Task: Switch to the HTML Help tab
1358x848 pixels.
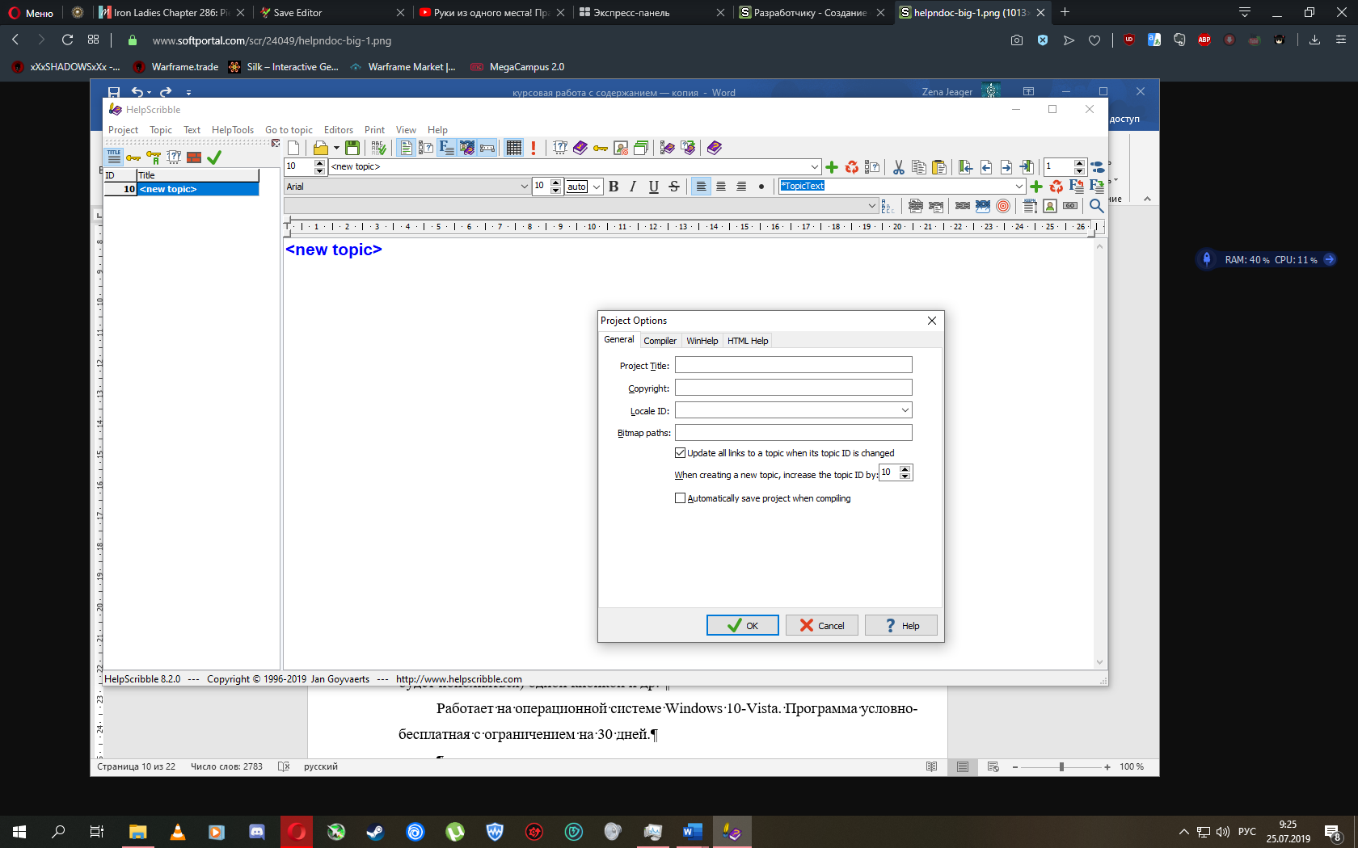Action: point(748,341)
